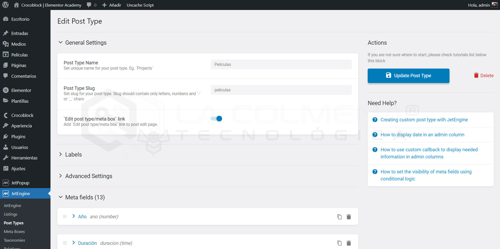The image size is (500, 249).
Task: Open Taxonomies under JetEngine
Action: (x=14, y=240)
